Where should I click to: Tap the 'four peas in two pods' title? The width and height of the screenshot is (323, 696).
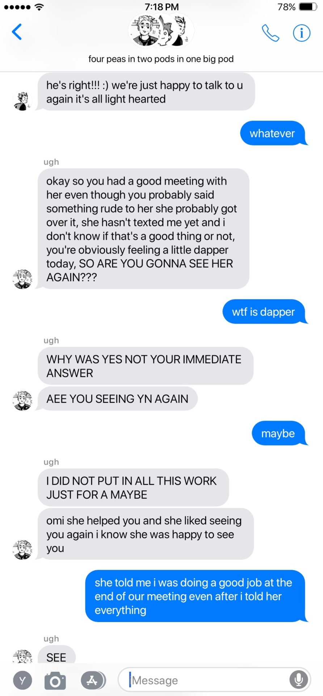coord(161,59)
